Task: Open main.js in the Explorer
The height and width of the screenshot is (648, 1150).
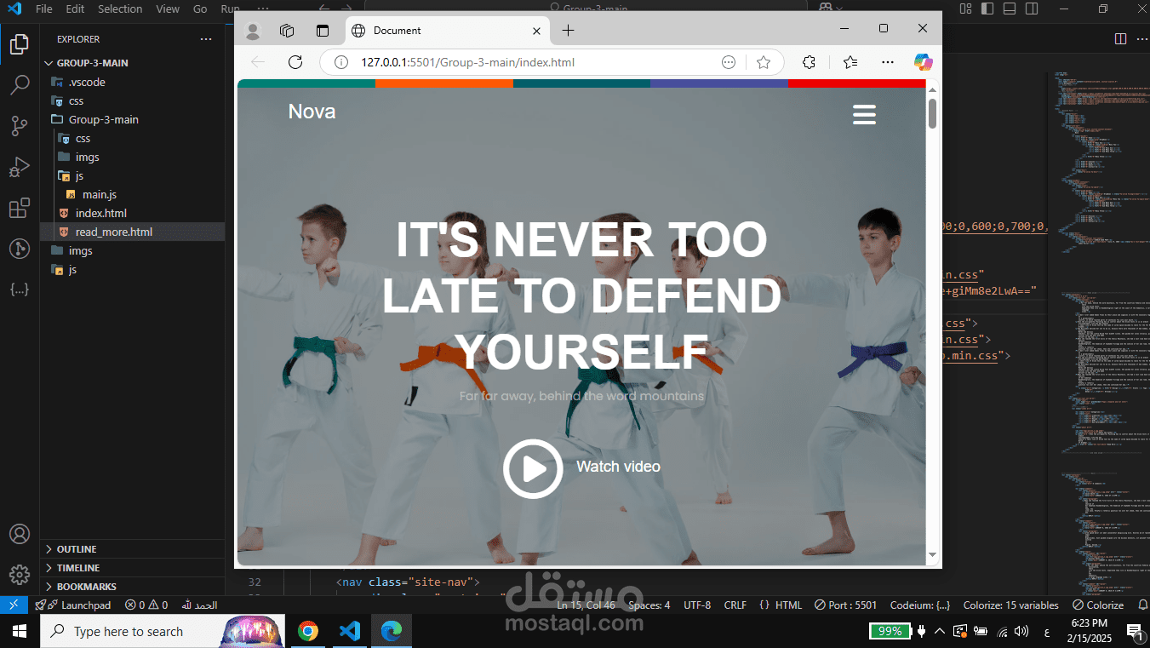Action: (x=133, y=194)
